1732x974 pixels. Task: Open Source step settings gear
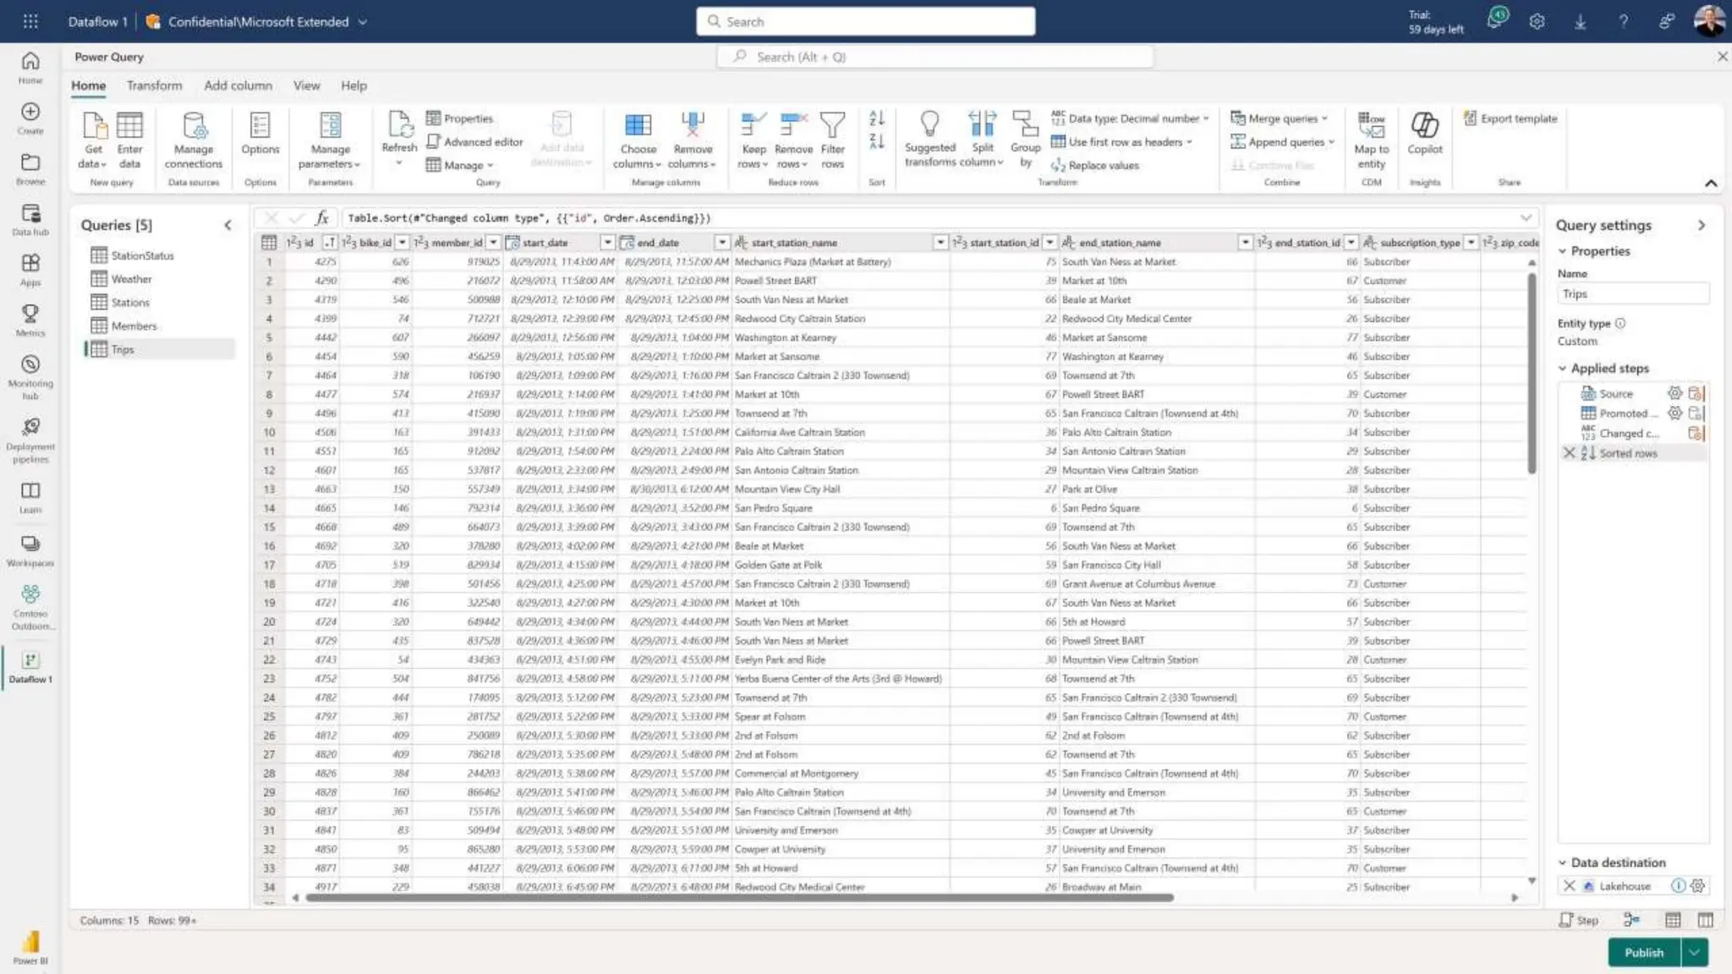(1674, 393)
